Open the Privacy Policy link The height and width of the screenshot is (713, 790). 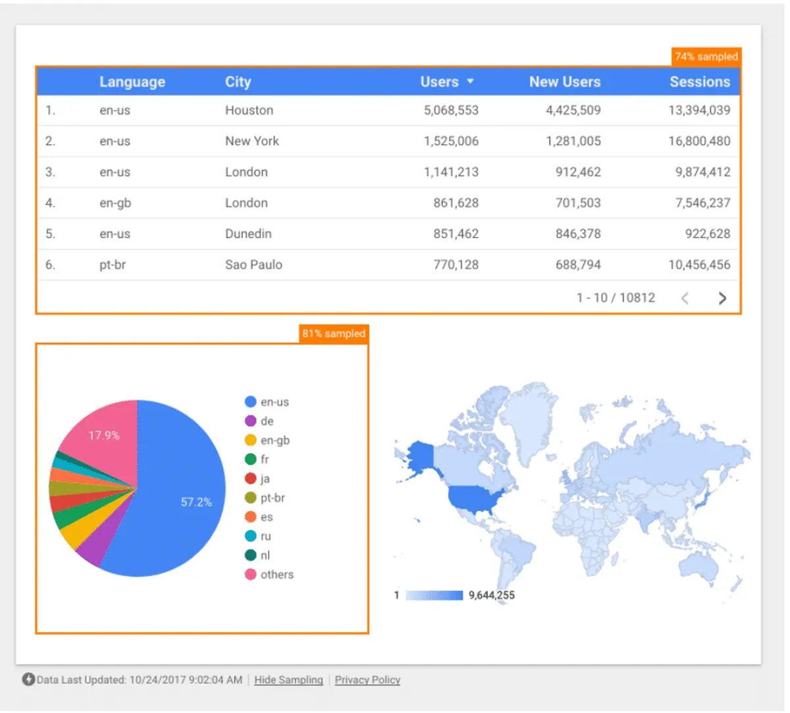point(367,680)
